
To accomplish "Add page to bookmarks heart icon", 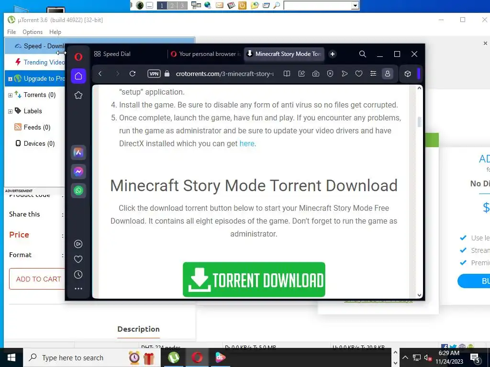I will pos(359,74).
